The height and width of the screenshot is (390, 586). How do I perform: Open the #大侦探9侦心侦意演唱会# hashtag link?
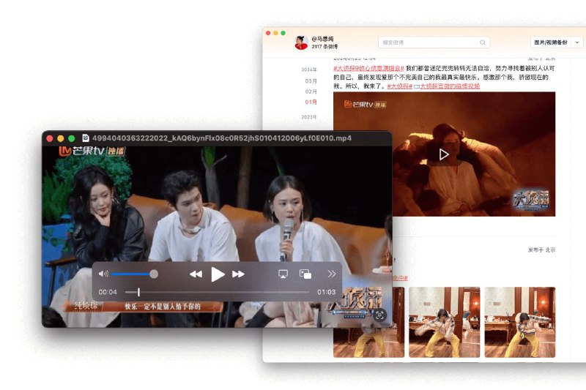368,68
